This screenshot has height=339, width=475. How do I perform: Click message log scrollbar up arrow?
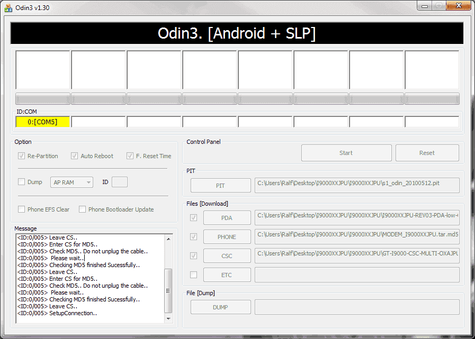(168, 239)
